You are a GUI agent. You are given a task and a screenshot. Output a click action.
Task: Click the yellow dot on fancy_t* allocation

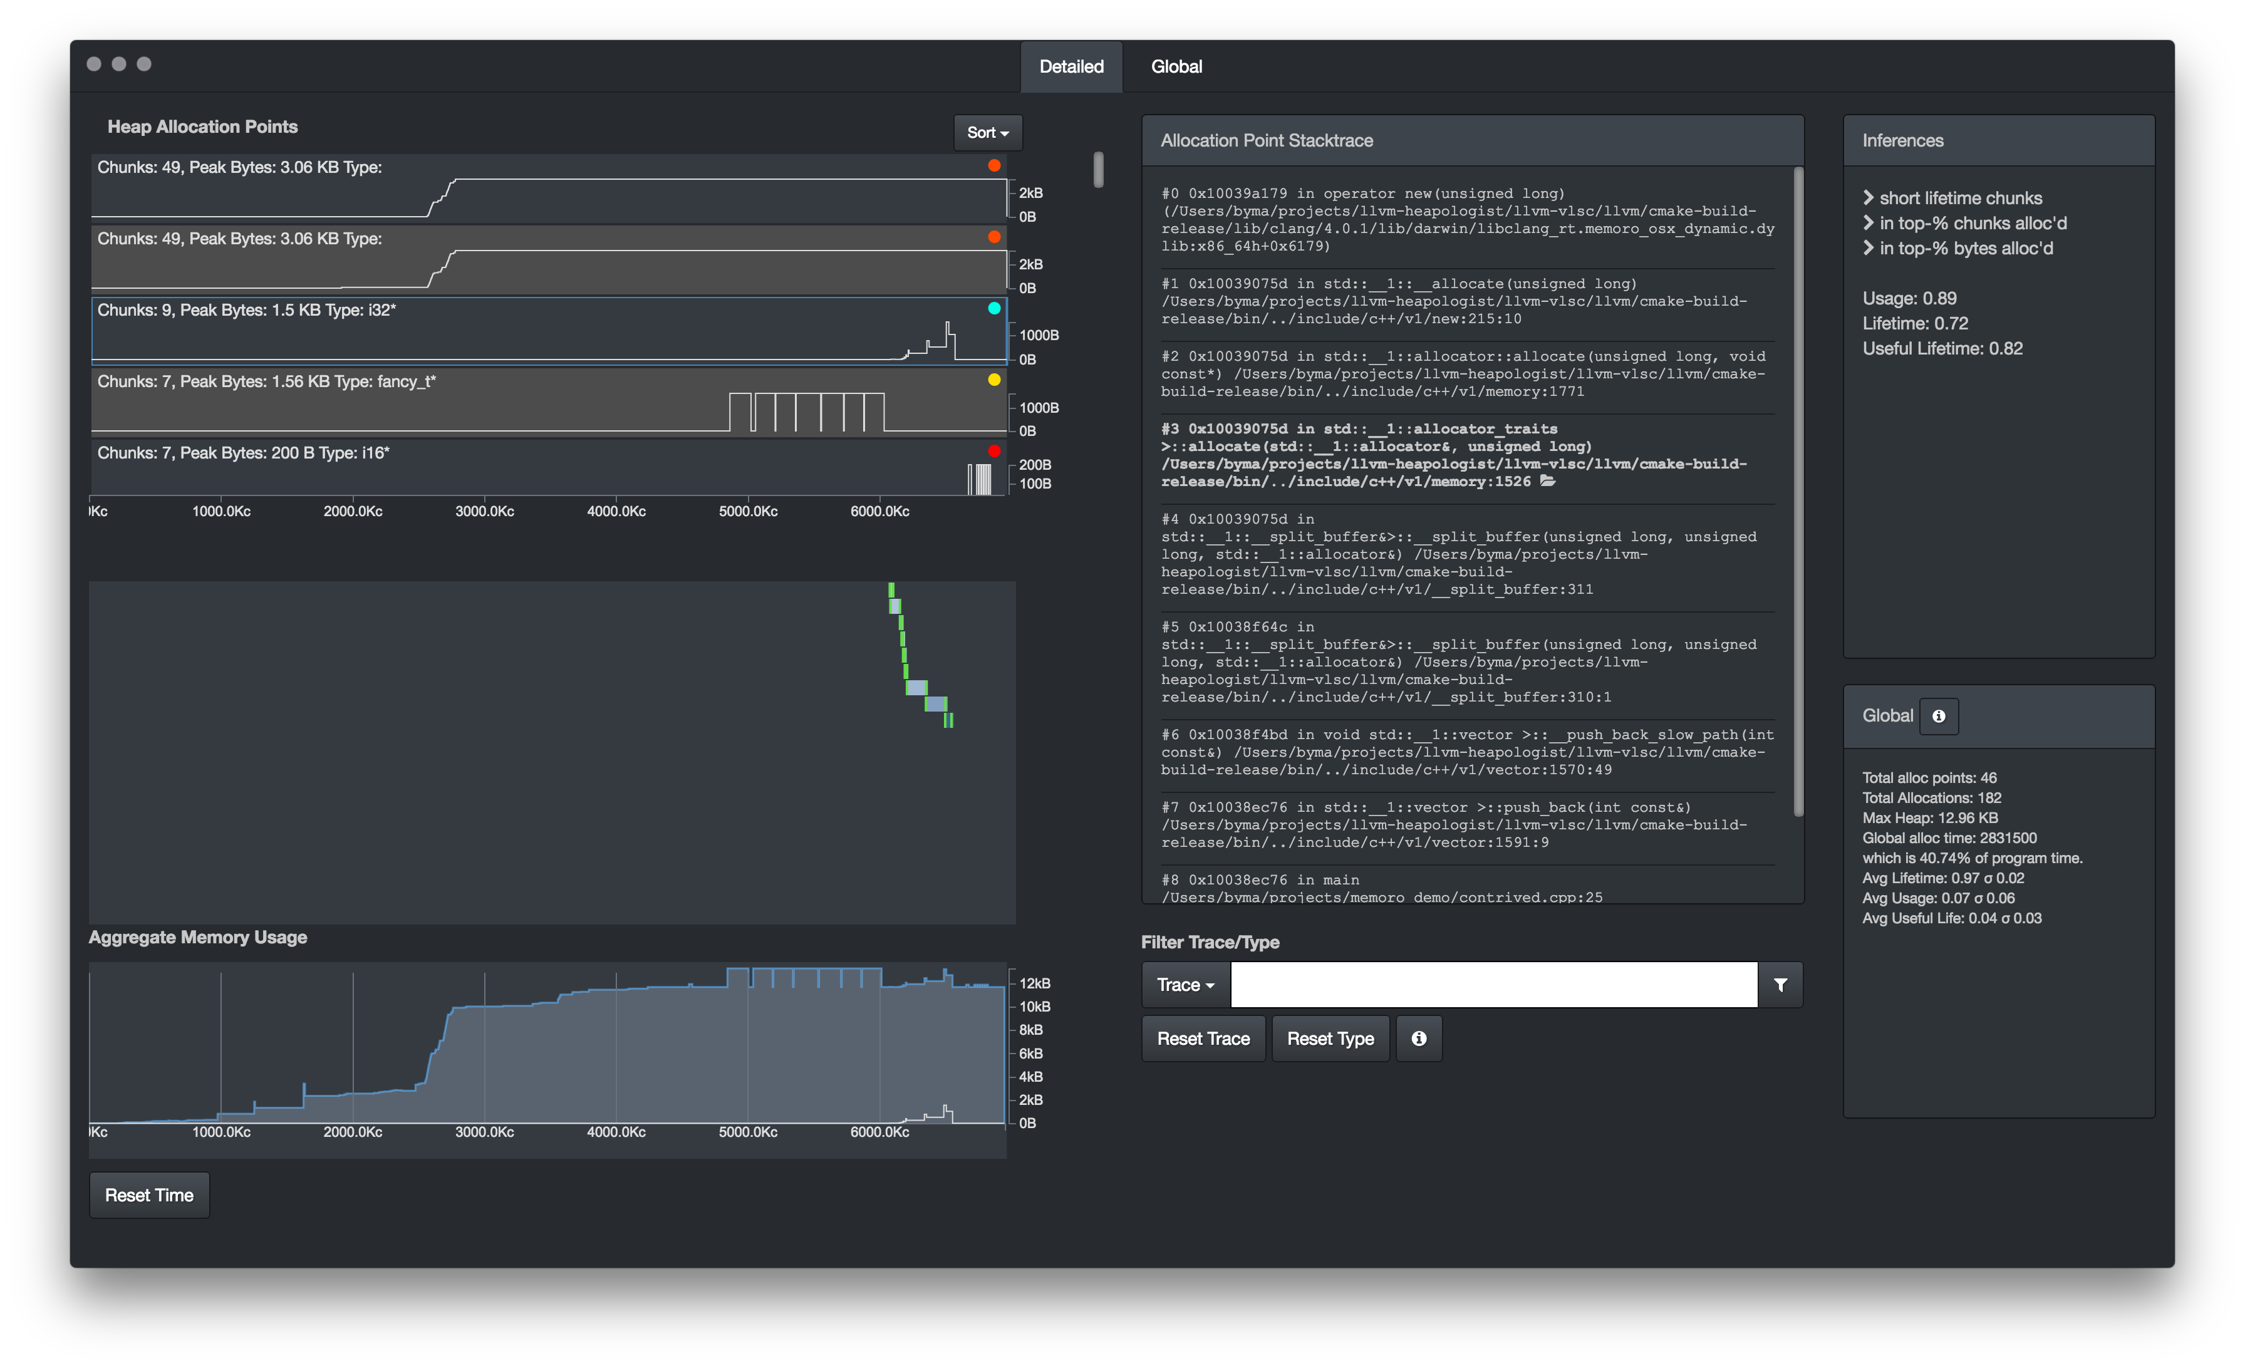(x=994, y=380)
